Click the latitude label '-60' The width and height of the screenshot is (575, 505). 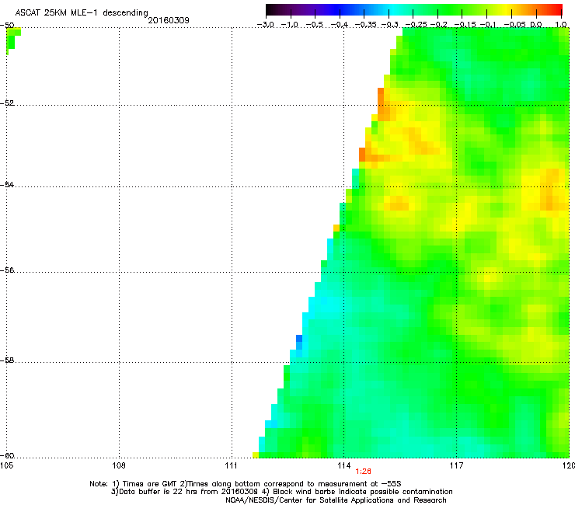click(x=7, y=455)
